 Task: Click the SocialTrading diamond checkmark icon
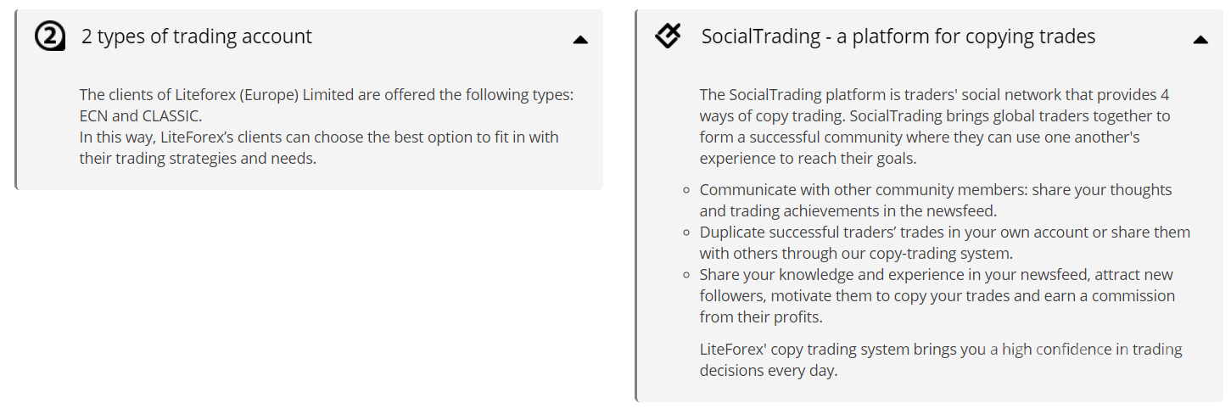(x=669, y=36)
